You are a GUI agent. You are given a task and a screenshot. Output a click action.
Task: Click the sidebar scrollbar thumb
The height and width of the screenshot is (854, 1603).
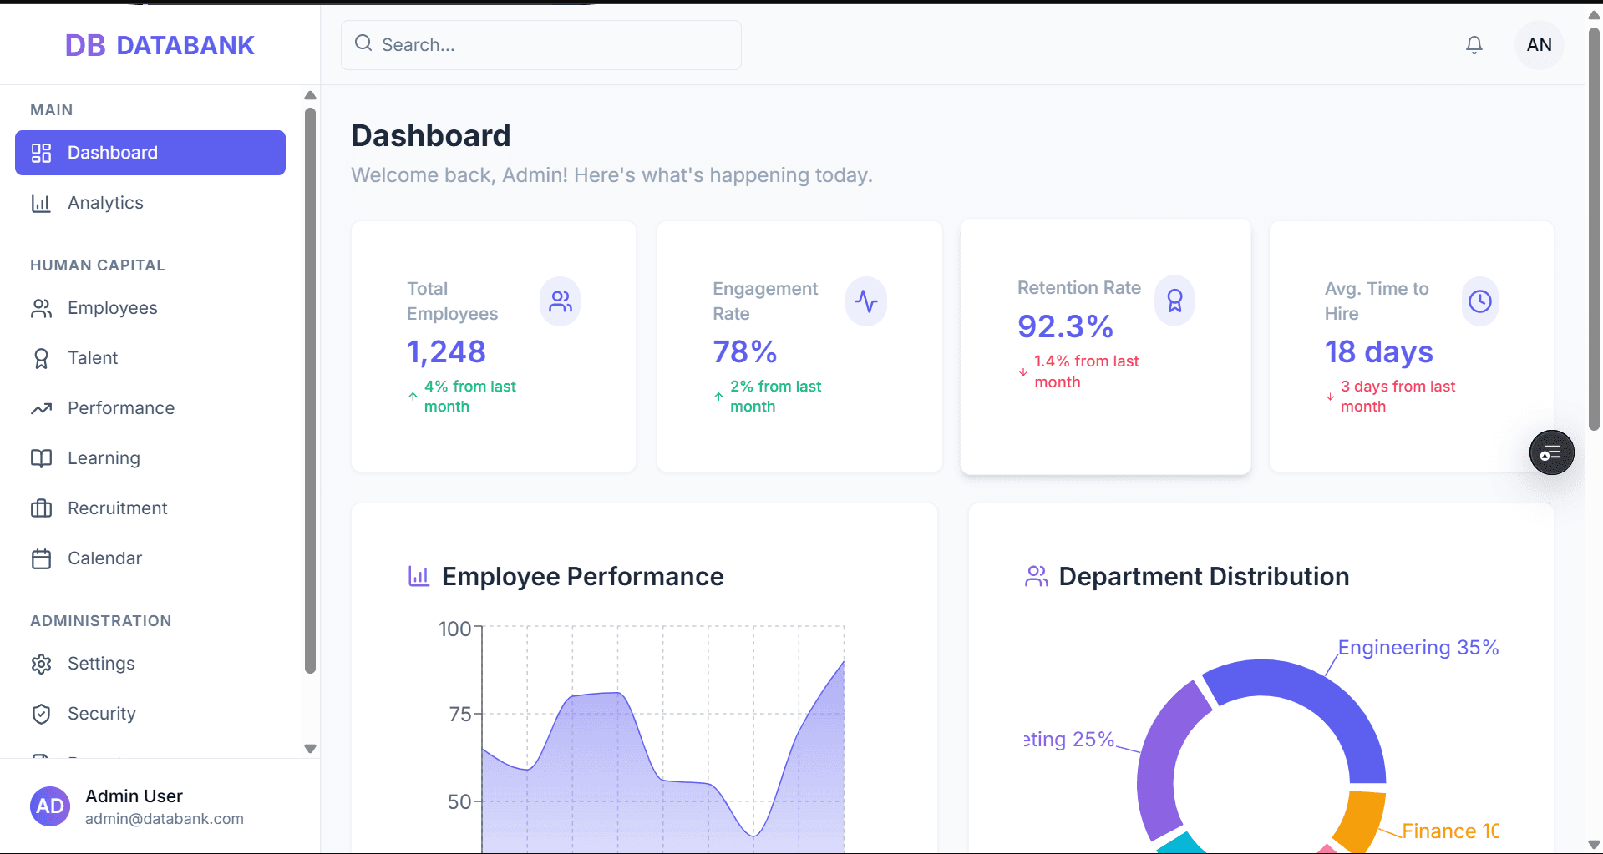tap(310, 391)
